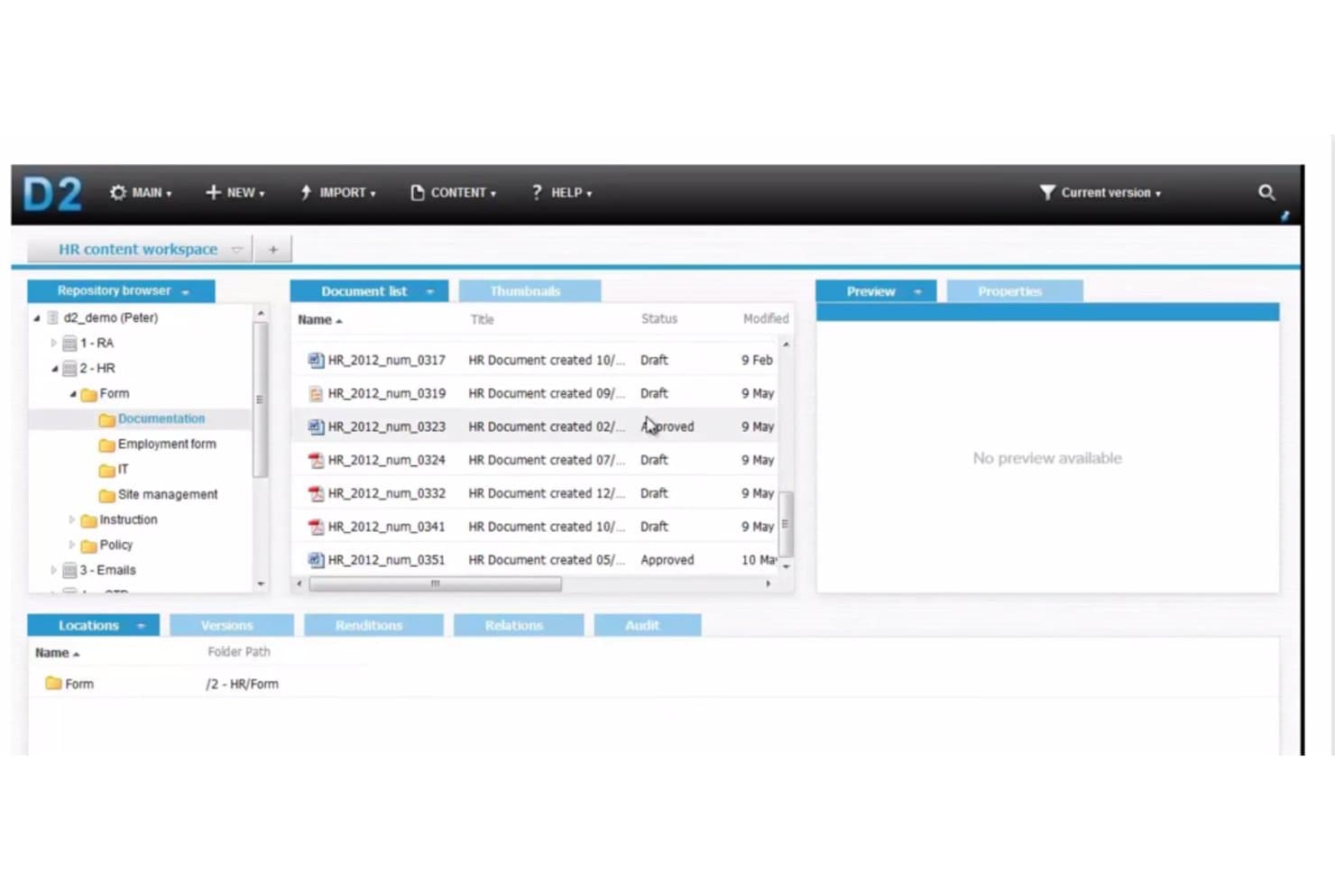Screen dimensions: 1335x890
Task: Collapse the 2 - HR cabinet node
Action: point(54,369)
